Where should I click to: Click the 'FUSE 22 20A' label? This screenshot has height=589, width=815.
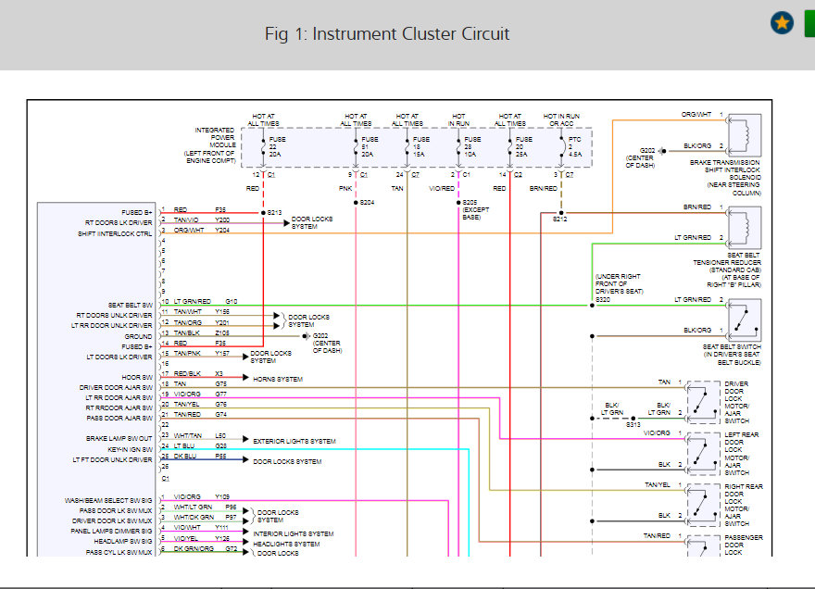(x=277, y=146)
